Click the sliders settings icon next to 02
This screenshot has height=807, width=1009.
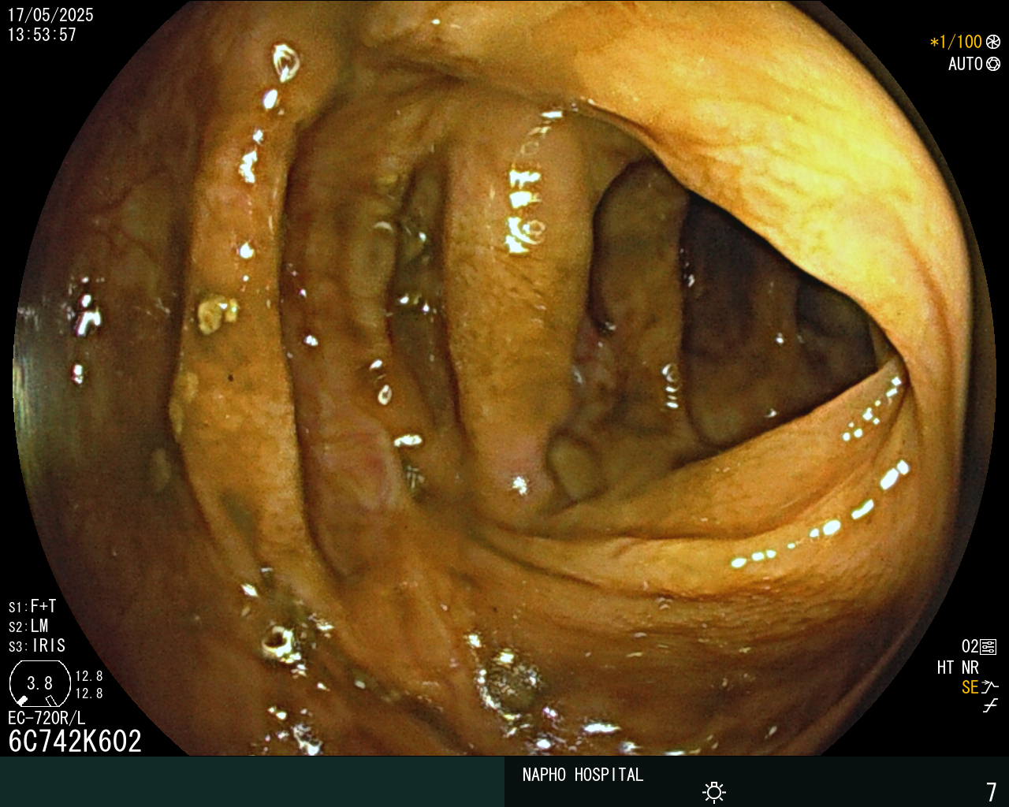pos(989,647)
